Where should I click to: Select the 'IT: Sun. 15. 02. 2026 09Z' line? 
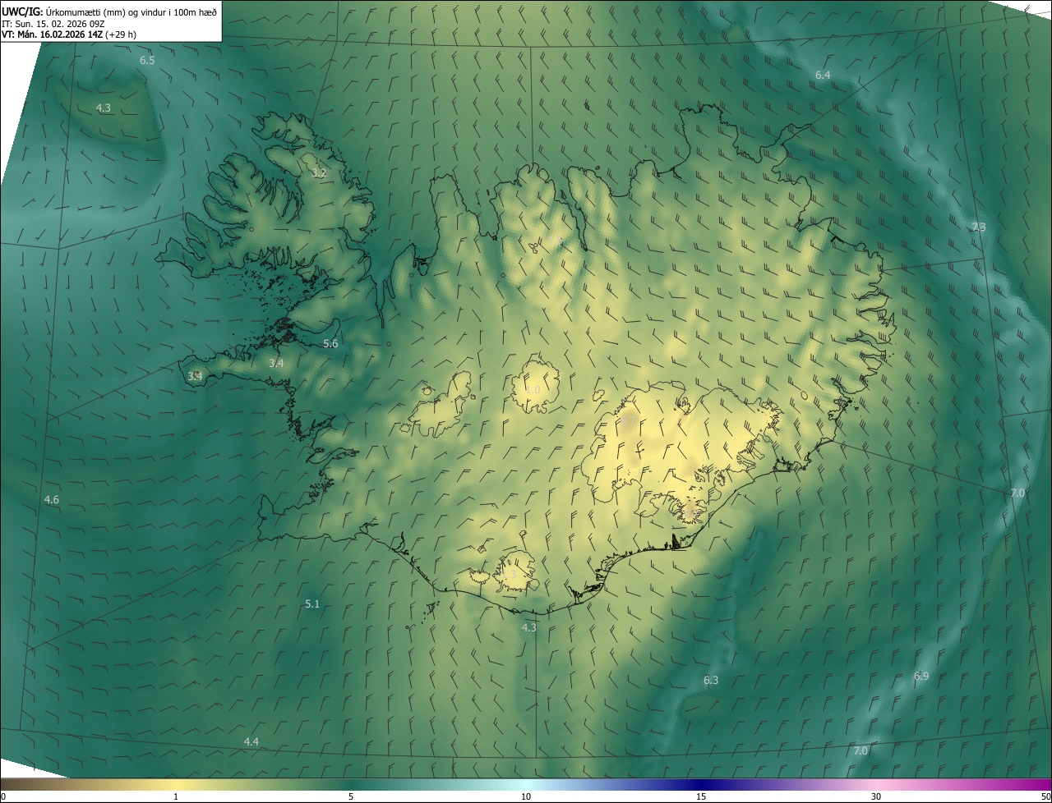[x=53, y=24]
